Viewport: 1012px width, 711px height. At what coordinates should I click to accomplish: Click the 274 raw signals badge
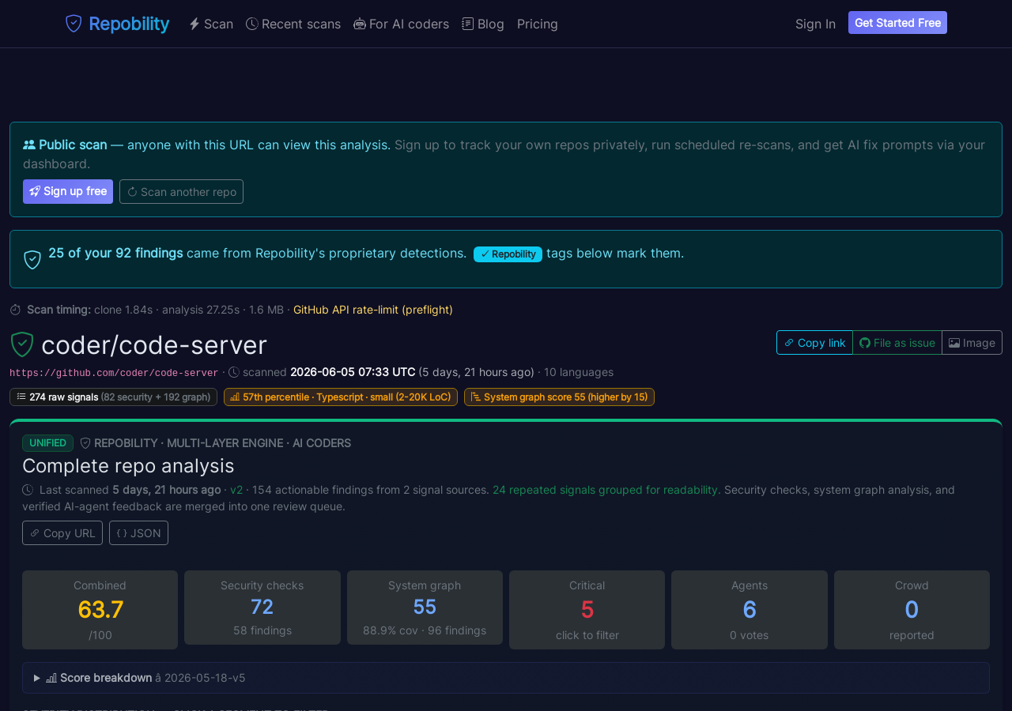point(113,397)
